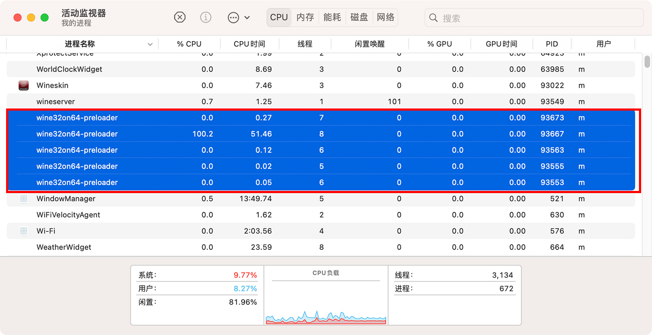Select wine32on64-preloader with PID 93553

click(321, 182)
